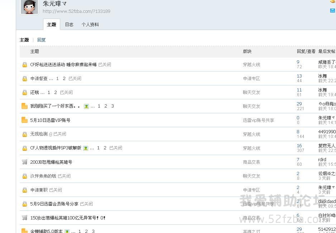Screen dimensions: 336x233
Task: Open the profile URL link 52fzba.com/?133189
Action: (x=76, y=11)
